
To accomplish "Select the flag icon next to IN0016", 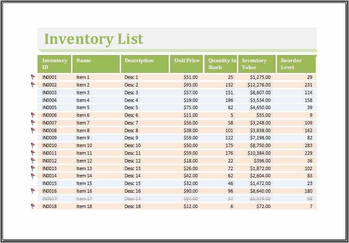I will click(x=33, y=191).
